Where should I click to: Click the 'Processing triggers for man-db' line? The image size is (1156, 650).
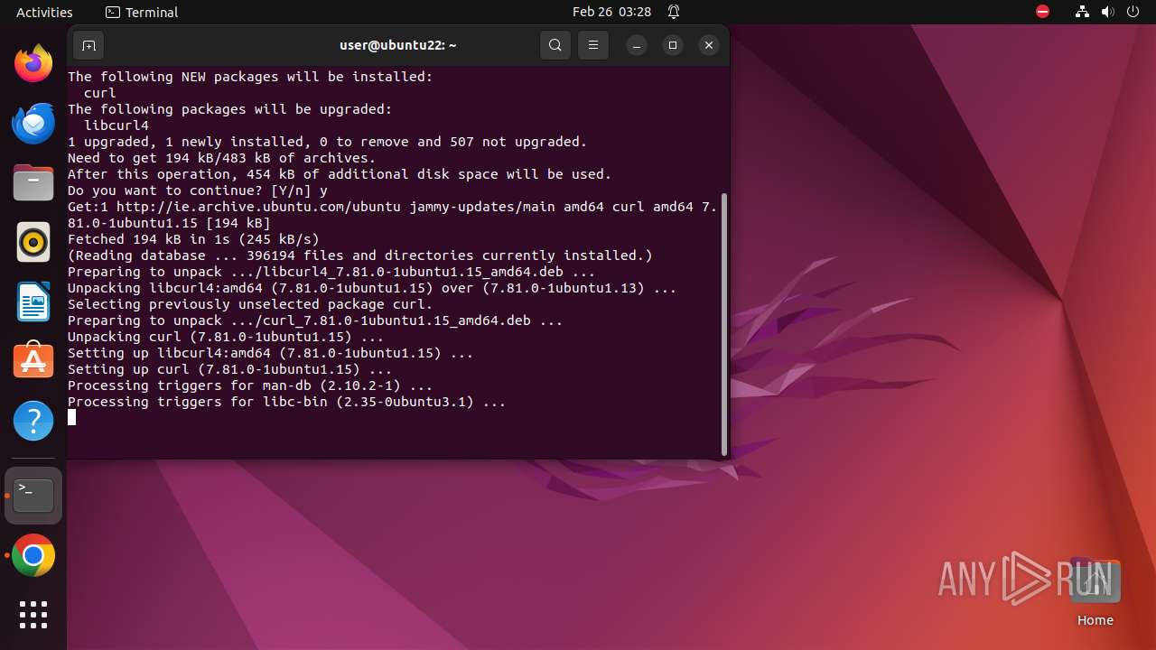tap(250, 385)
